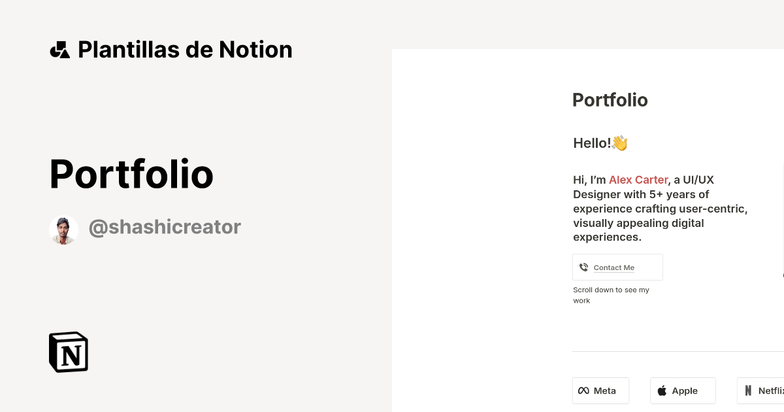Click the shashicreator profile avatar photo
The image size is (784, 412).
(63, 230)
